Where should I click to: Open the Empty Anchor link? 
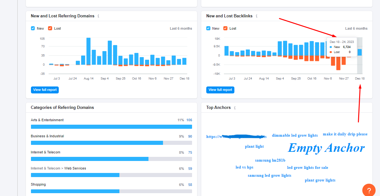tap(326, 148)
